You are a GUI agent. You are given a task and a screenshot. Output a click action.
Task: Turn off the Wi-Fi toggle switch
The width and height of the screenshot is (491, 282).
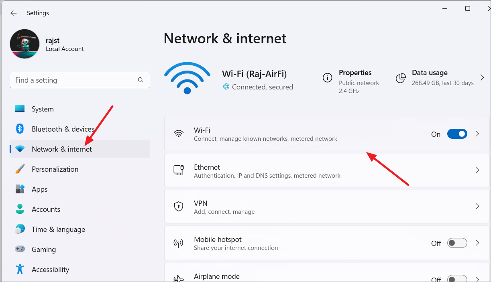[457, 134]
